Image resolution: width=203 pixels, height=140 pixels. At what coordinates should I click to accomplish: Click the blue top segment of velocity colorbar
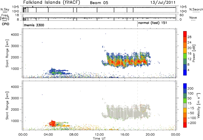click(x=185, y=86)
